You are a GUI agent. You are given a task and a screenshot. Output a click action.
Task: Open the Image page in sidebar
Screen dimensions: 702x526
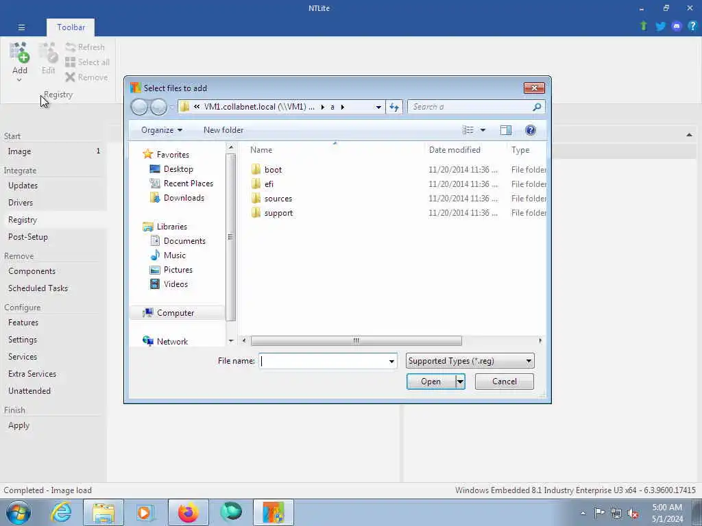click(x=19, y=151)
